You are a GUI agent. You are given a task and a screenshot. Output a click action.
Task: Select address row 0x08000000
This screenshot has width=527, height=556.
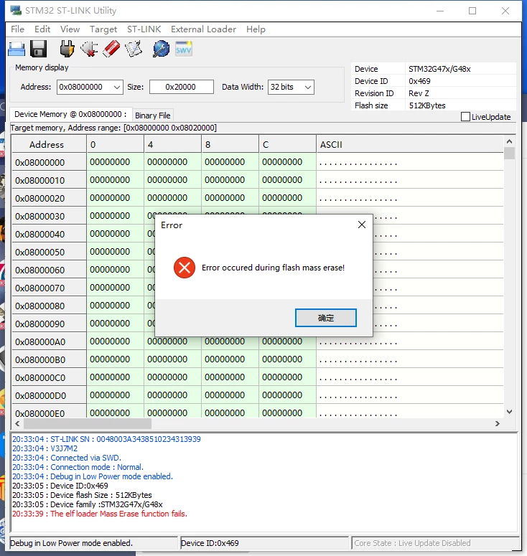click(x=49, y=162)
